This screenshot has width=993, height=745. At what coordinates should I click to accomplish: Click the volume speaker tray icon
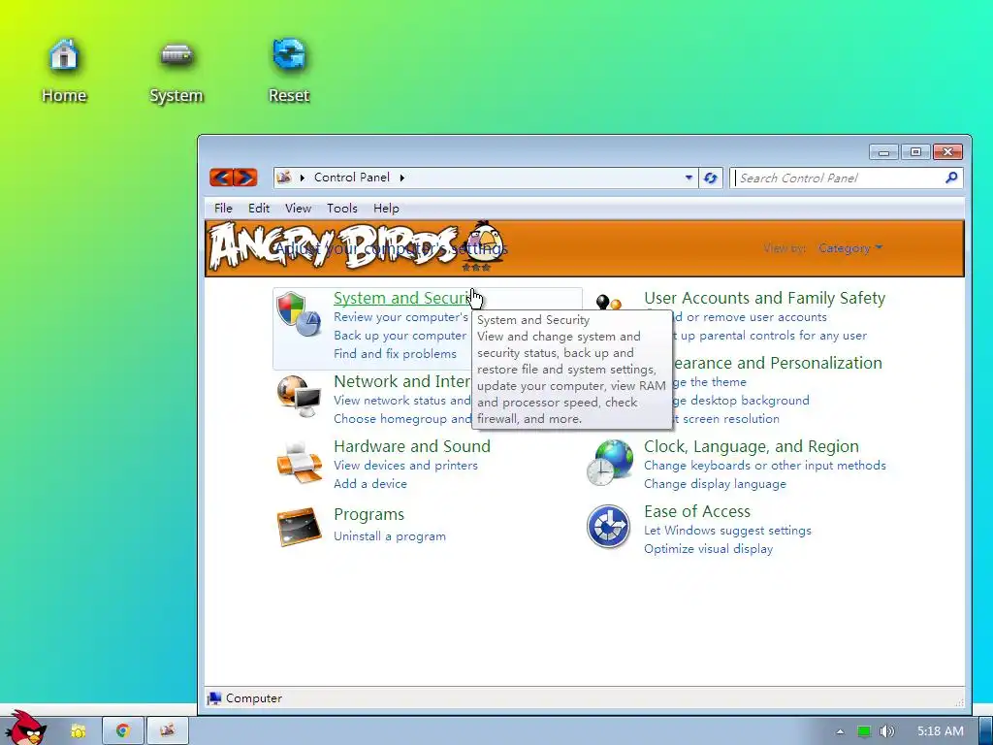coord(886,731)
